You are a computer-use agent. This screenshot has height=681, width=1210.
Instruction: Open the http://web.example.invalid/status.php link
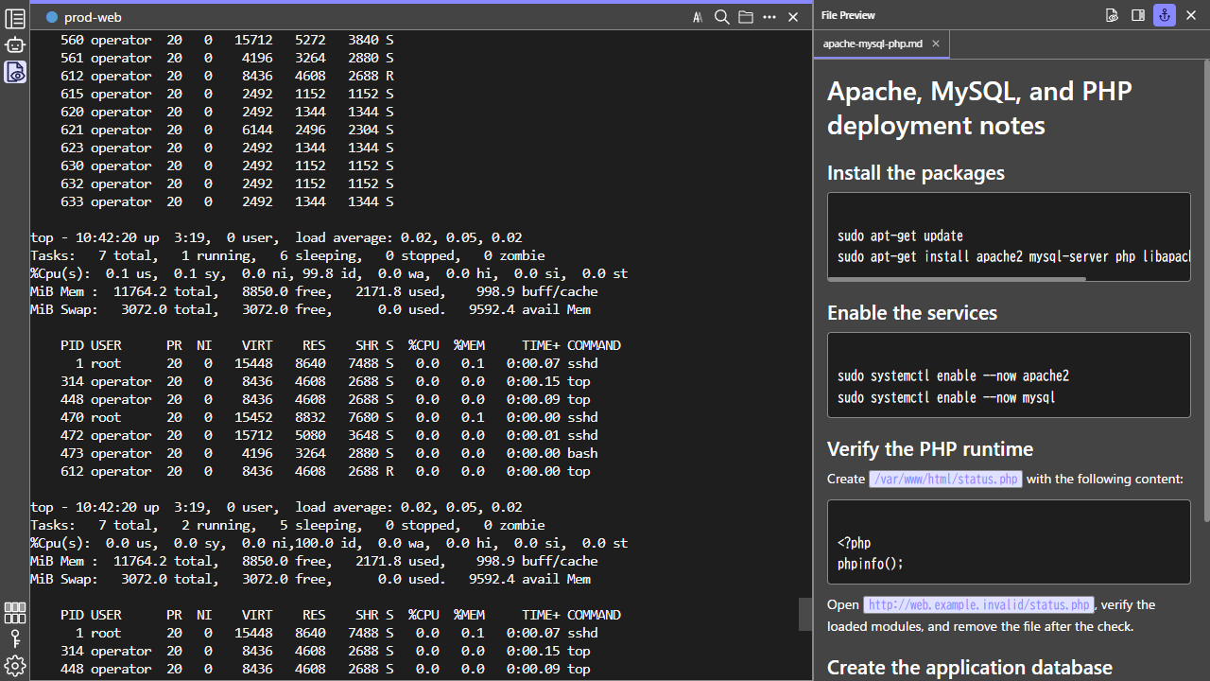tap(979, 604)
